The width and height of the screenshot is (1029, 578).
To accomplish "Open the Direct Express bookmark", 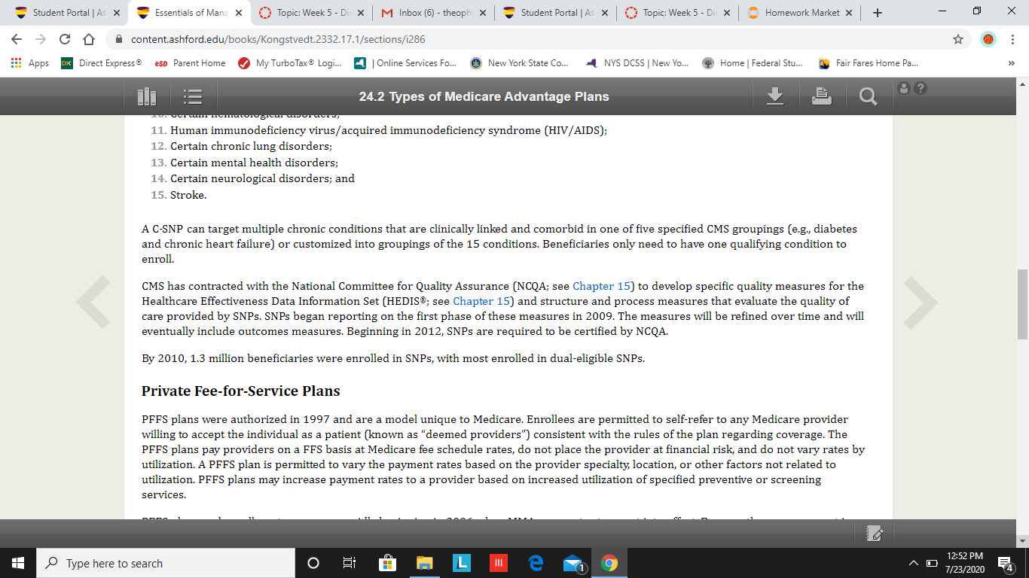I will 101,63.
